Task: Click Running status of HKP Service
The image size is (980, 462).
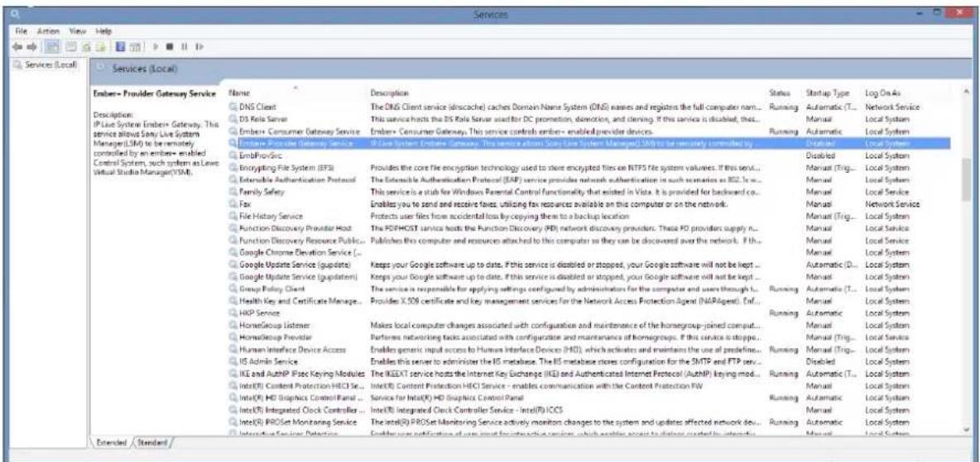Action: (783, 312)
